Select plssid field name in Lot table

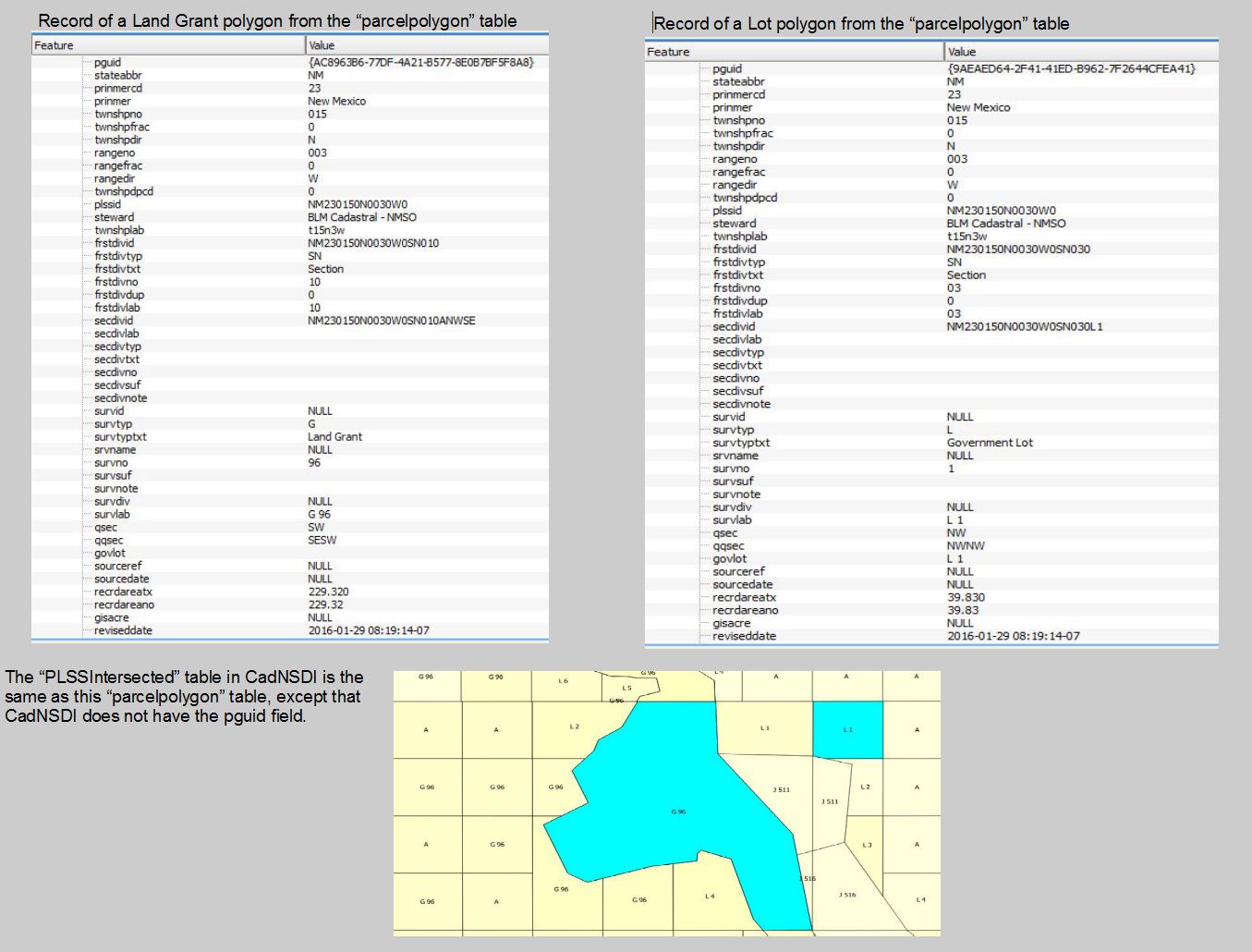pyautogui.click(x=727, y=210)
